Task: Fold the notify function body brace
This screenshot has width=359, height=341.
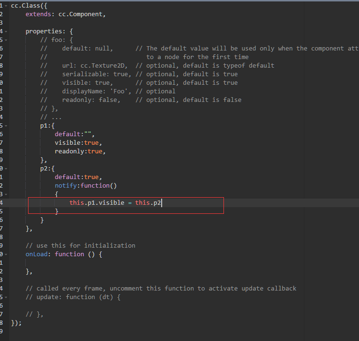Action: click(6, 194)
